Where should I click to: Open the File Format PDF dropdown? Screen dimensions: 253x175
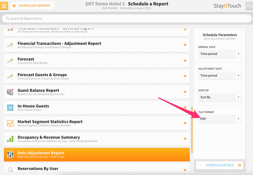click(220, 119)
